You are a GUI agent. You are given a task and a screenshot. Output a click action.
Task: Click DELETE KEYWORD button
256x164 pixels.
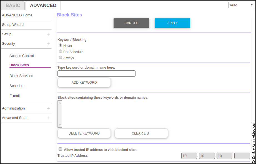(x=84, y=133)
